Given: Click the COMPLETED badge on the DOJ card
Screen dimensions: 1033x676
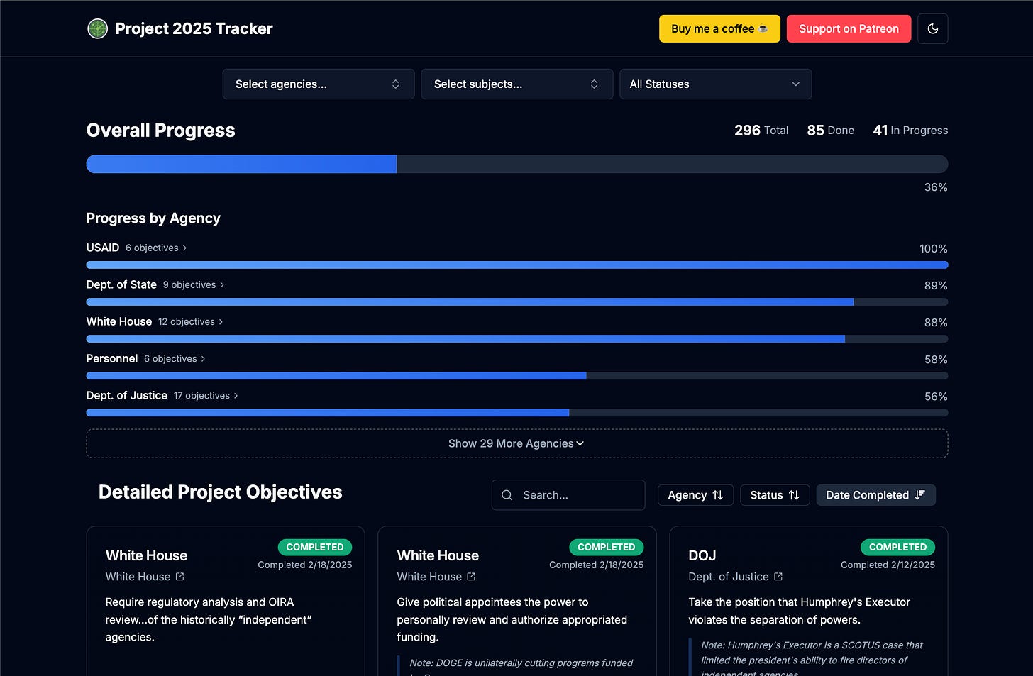Looking at the screenshot, I should click(x=897, y=547).
